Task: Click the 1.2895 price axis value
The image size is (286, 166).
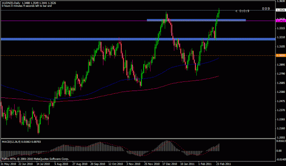Action: coord(281,64)
